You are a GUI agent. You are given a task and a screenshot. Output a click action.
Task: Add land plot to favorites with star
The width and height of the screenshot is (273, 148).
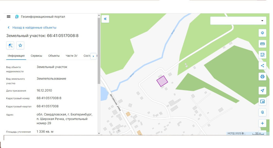tap(20, 45)
